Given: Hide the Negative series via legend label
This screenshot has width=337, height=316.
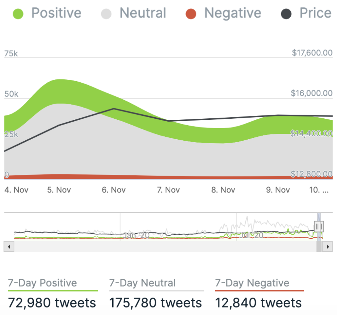Looking at the screenshot, I should pyautogui.click(x=233, y=13).
